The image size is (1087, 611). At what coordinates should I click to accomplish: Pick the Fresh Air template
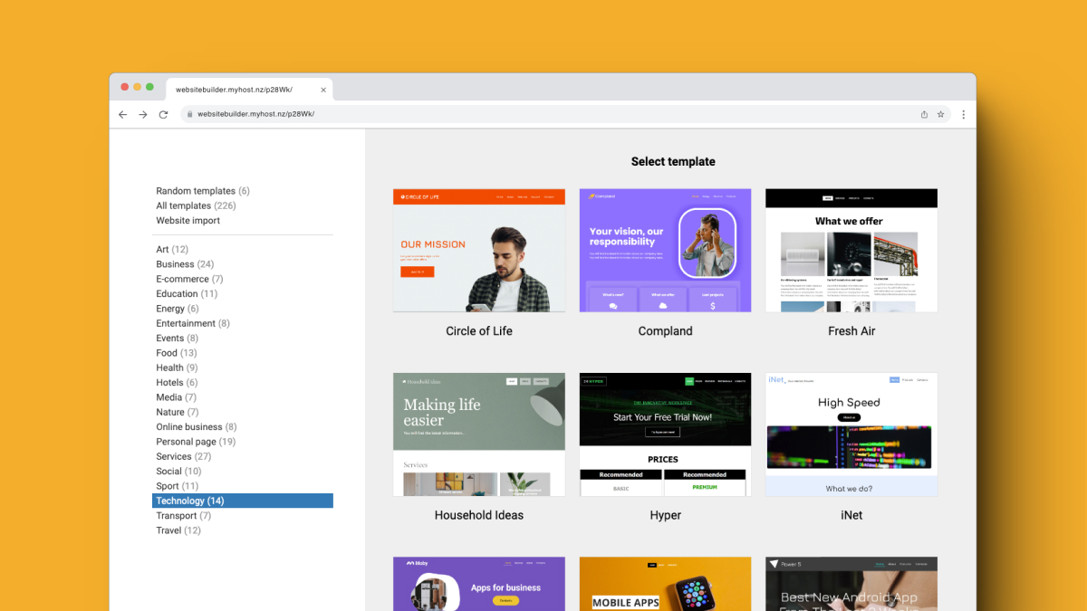851,251
